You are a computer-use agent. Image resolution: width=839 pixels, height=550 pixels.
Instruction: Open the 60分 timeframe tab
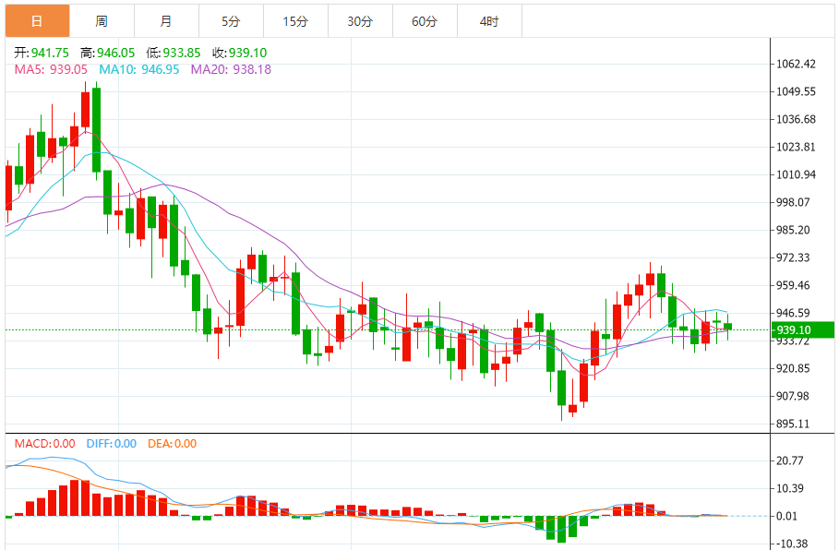pyautogui.click(x=425, y=21)
